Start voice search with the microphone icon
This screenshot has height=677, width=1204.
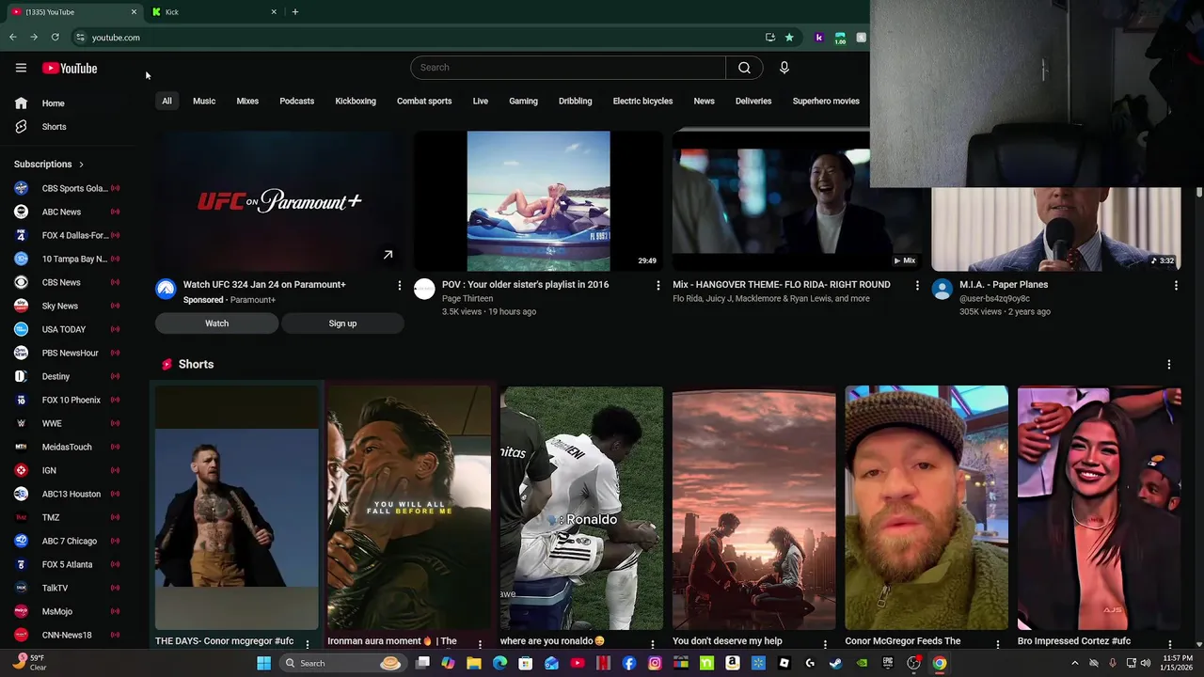[x=784, y=68]
